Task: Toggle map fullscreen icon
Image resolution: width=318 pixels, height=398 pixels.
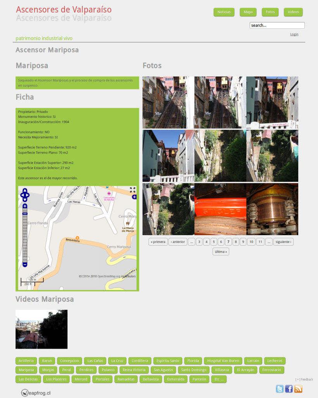Action: coord(133,190)
